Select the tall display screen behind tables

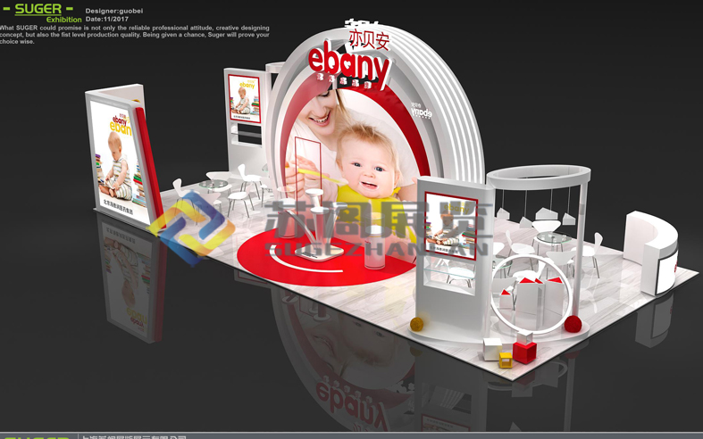click(244, 100)
